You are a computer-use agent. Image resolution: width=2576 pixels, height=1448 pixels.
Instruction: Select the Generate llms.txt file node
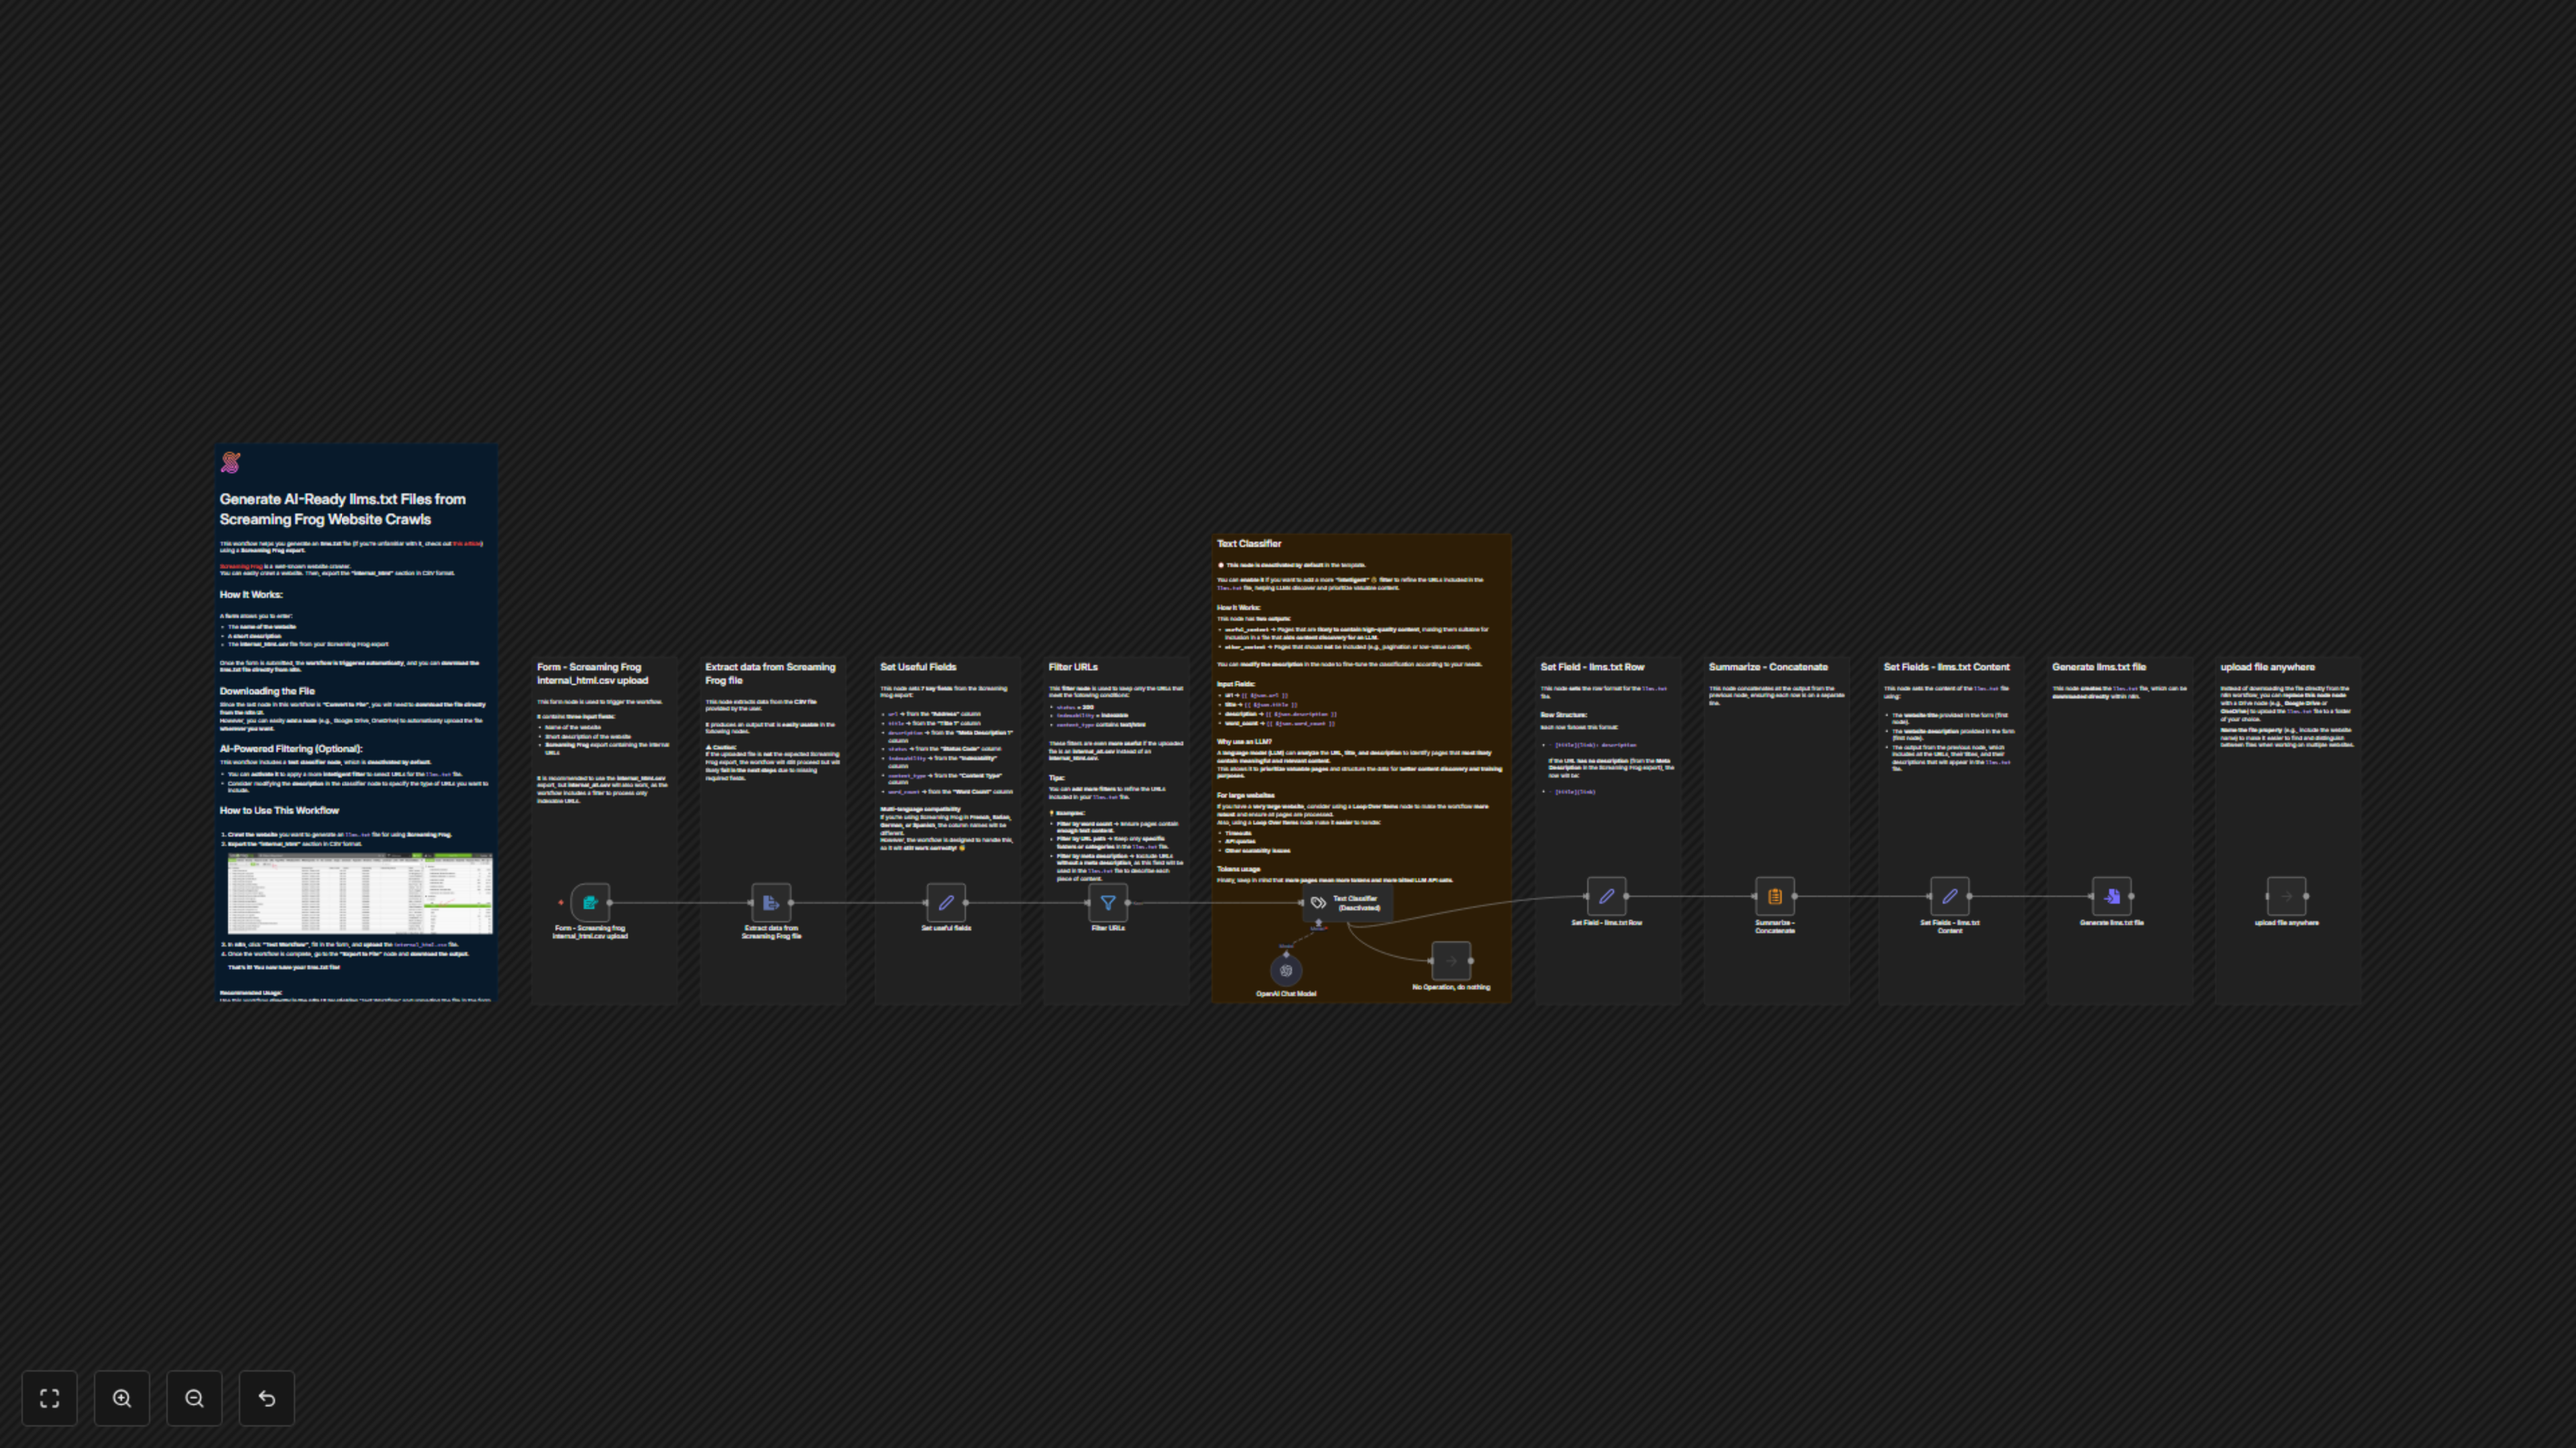(x=2112, y=896)
